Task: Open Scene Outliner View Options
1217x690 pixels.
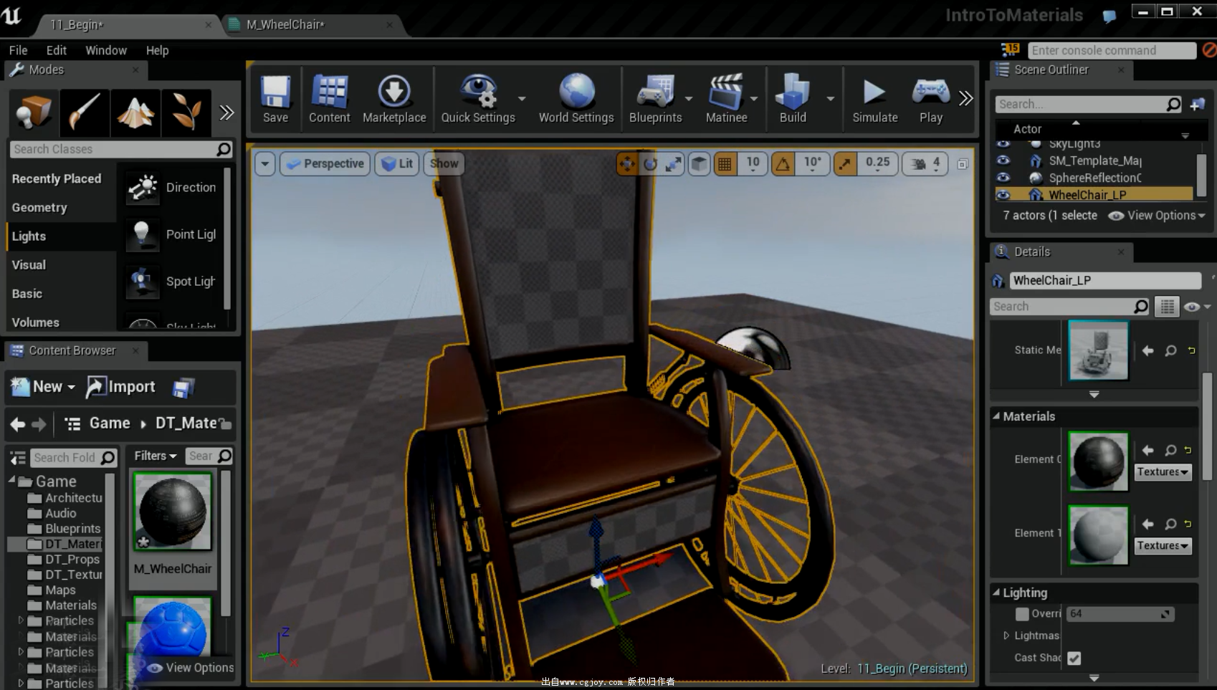Action: [1157, 216]
